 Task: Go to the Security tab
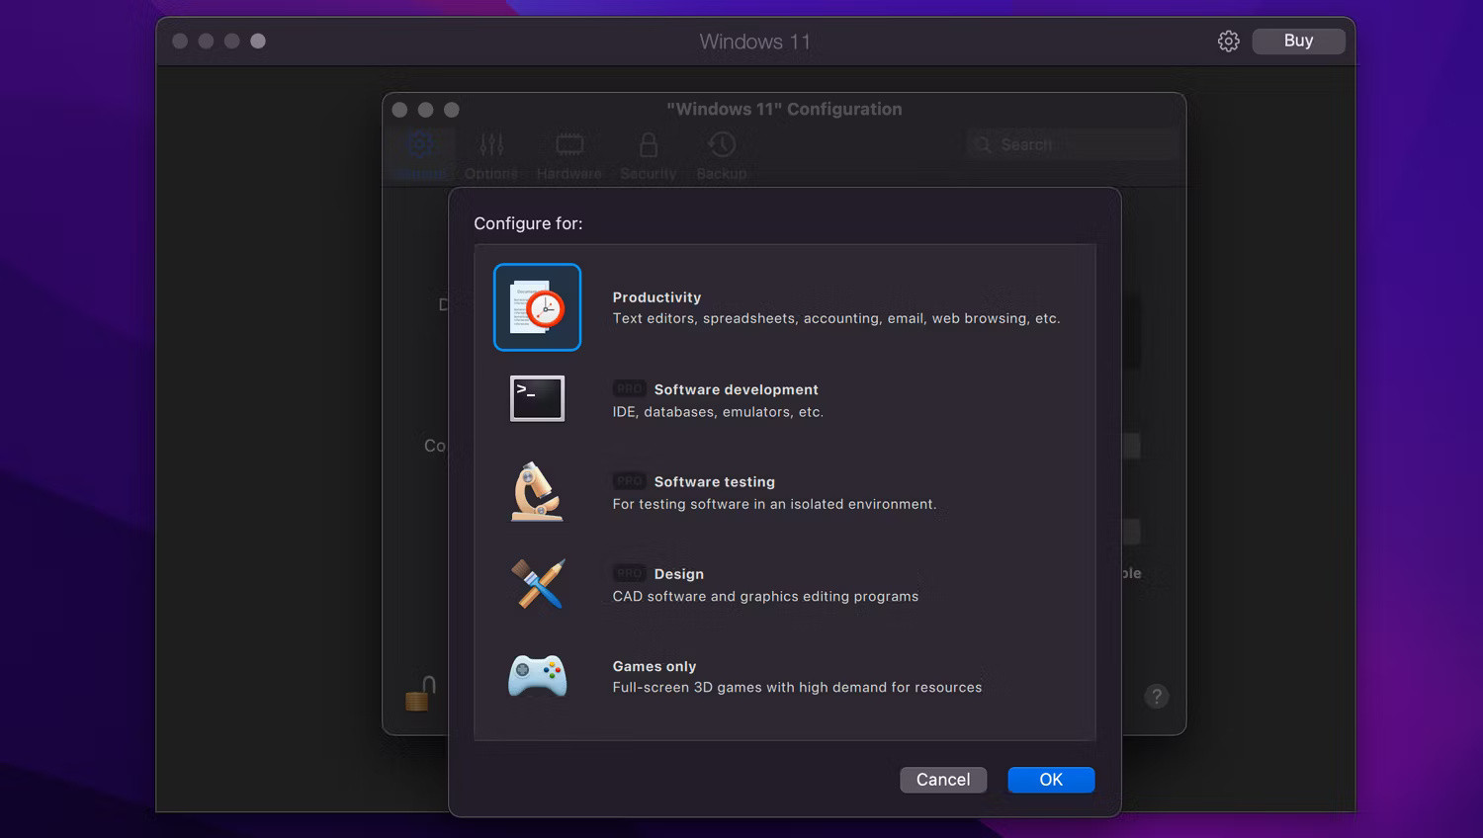[648, 156]
